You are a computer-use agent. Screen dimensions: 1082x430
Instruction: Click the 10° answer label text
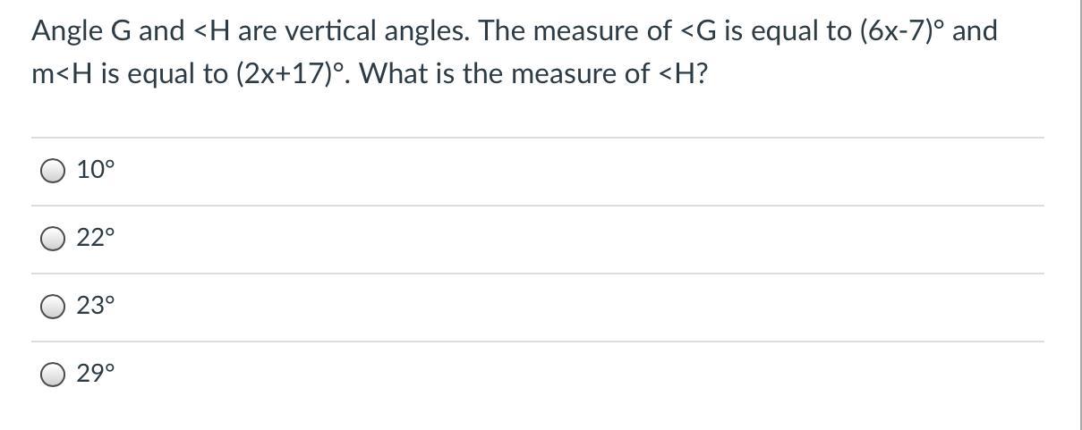96,170
